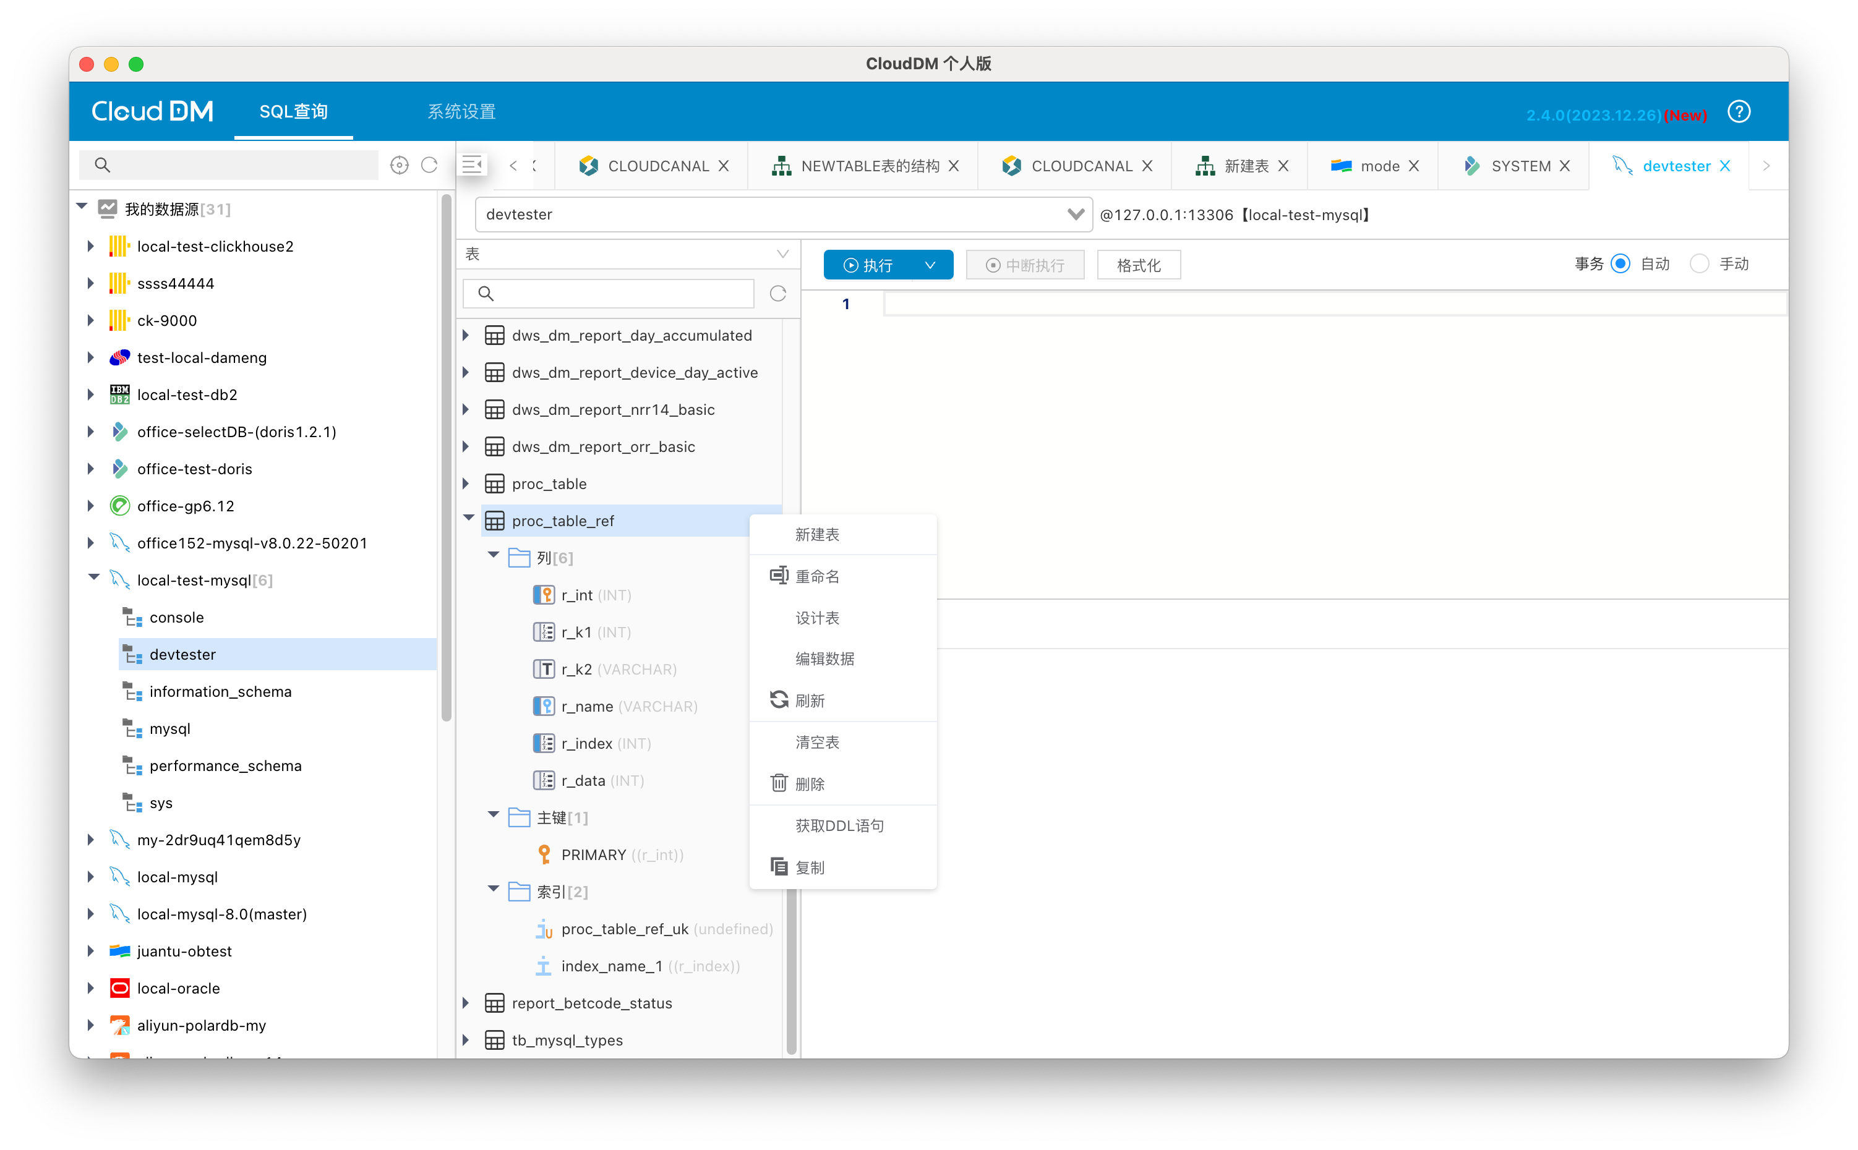This screenshot has width=1858, height=1150.
Task: Switch to the 系统设置 tab
Action: pos(461,112)
